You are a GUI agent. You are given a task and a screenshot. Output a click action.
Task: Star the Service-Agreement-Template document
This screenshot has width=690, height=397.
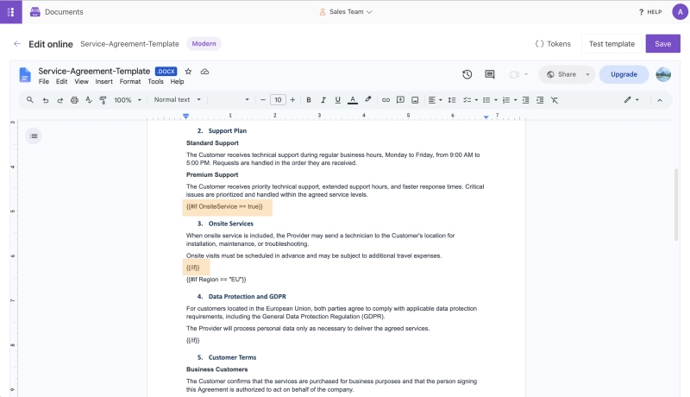coord(188,72)
